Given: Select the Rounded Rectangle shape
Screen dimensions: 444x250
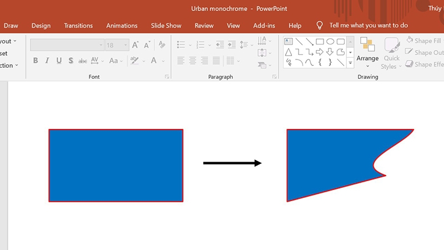Looking at the screenshot, I should (341, 42).
